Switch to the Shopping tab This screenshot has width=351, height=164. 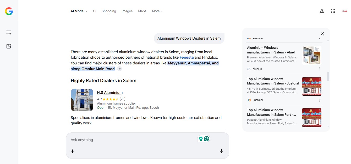click(x=109, y=11)
